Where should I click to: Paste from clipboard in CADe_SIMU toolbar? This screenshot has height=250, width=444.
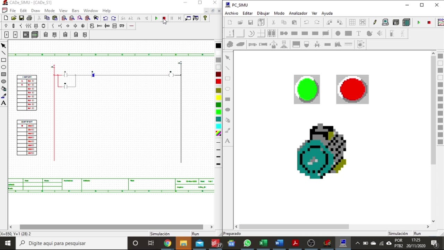(55, 18)
